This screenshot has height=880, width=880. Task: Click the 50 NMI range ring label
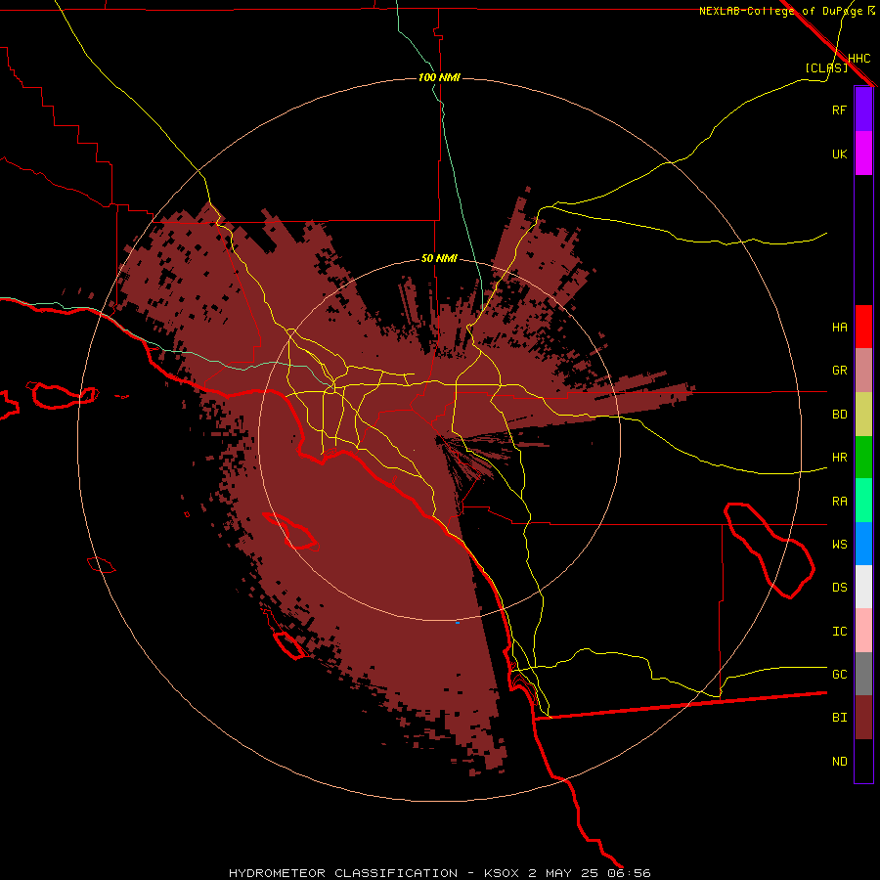pos(439,259)
